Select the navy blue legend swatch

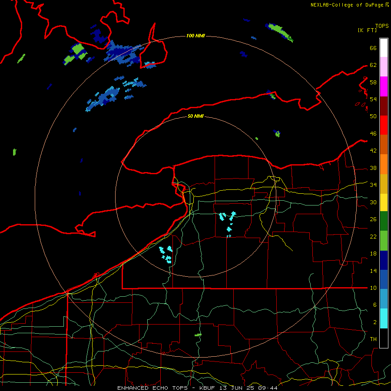pos(384,260)
